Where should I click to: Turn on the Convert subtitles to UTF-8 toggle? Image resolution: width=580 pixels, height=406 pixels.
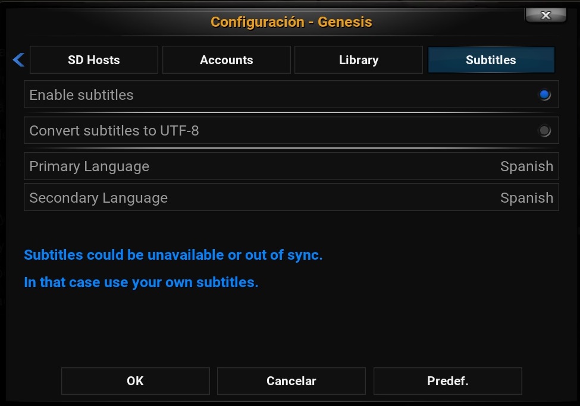pyautogui.click(x=544, y=131)
